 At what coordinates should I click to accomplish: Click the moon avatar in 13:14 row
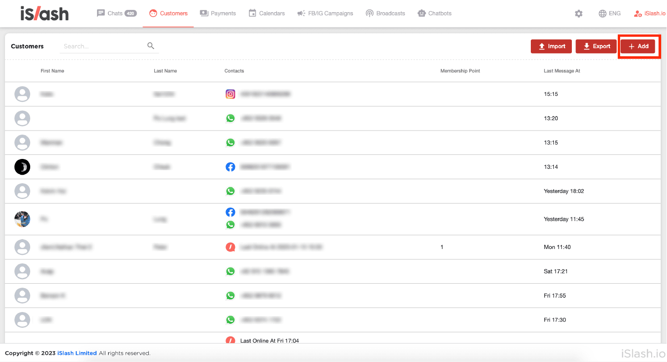tap(23, 167)
